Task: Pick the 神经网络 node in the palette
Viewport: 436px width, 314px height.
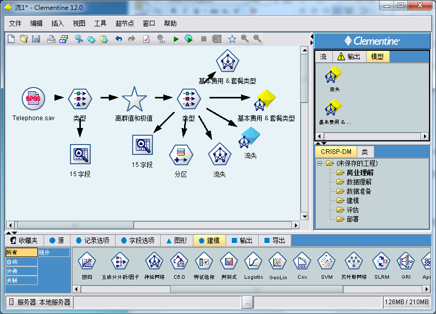Action: pos(154,262)
